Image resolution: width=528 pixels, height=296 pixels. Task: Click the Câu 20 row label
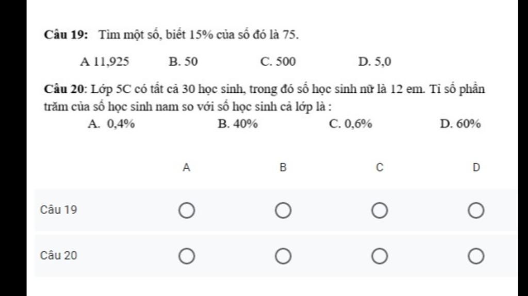point(59,255)
